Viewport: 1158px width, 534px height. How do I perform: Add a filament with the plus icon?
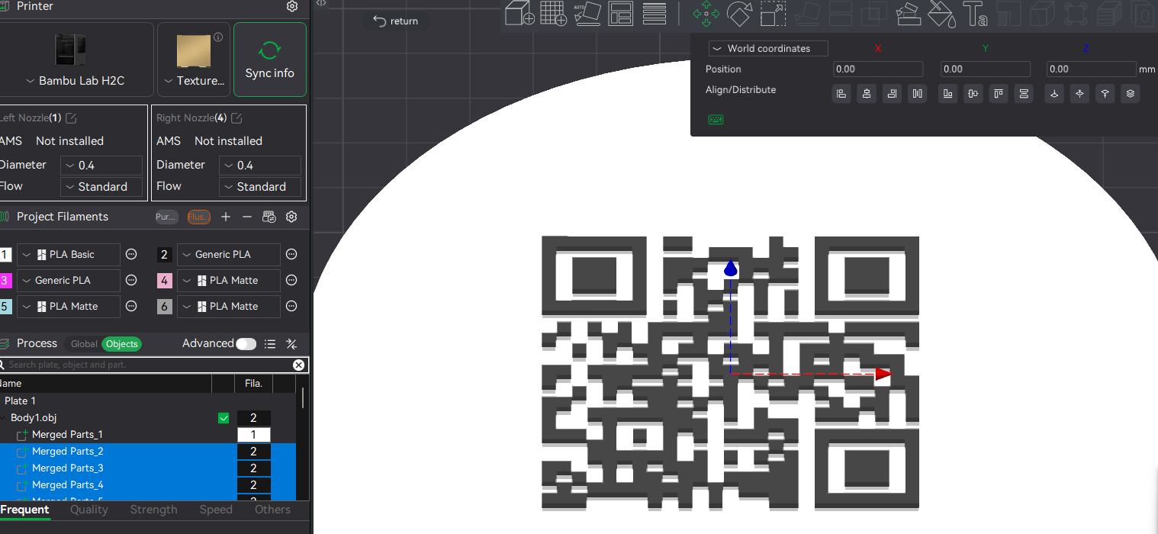226,217
